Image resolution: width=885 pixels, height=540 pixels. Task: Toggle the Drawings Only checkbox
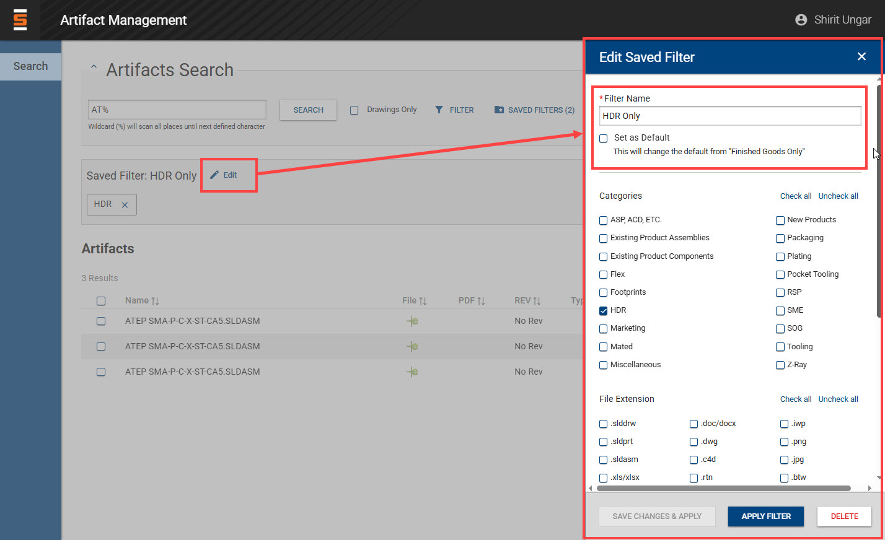(x=354, y=110)
